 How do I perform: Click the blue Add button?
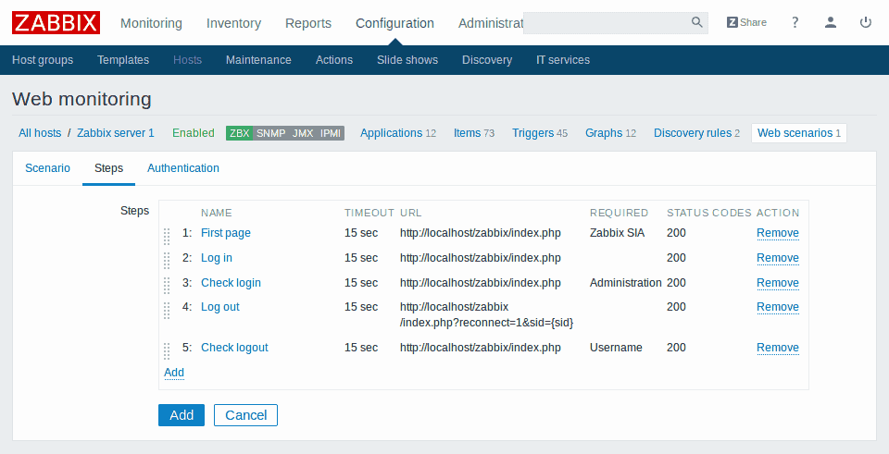click(x=182, y=415)
